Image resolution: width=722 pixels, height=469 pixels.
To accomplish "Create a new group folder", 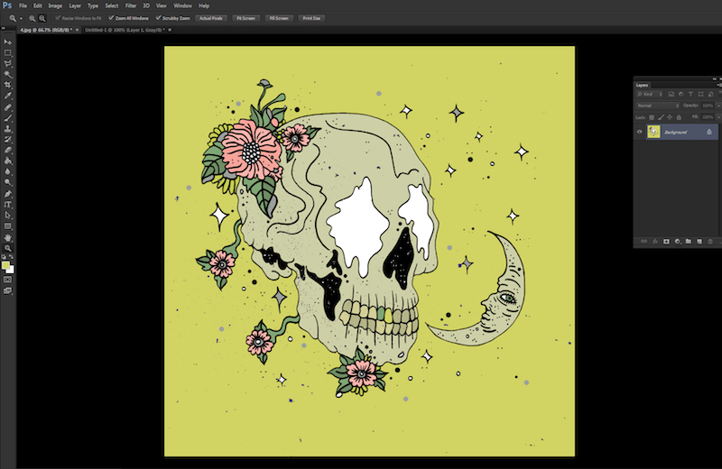I will pos(689,241).
